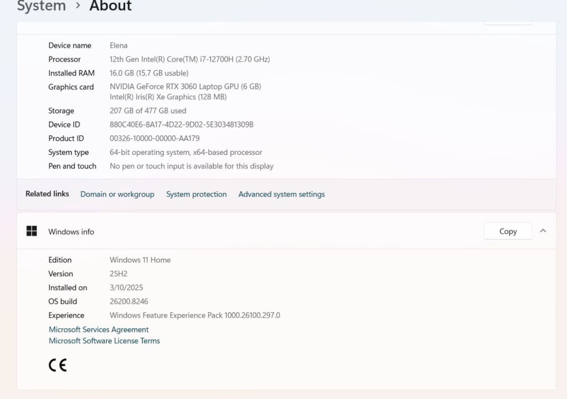Click the Installed RAM label

click(x=72, y=73)
